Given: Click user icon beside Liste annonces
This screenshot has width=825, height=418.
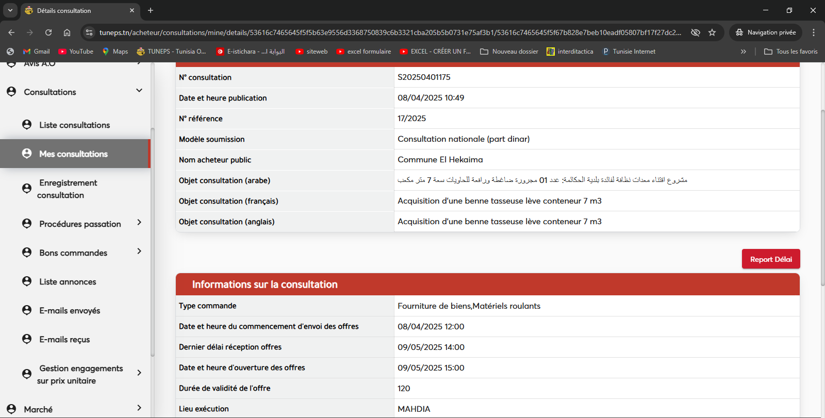Looking at the screenshot, I should click(x=27, y=281).
